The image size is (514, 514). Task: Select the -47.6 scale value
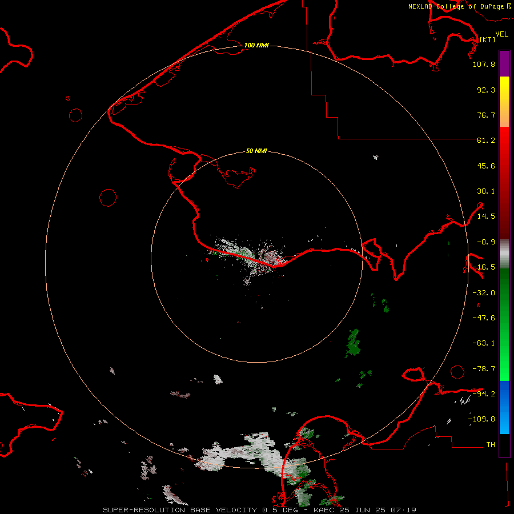pos(484,318)
